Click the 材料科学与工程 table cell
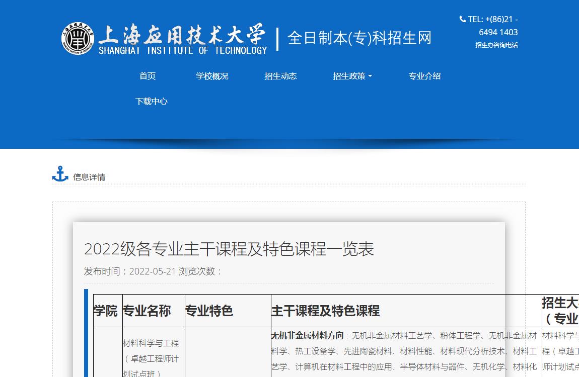 [151, 343]
